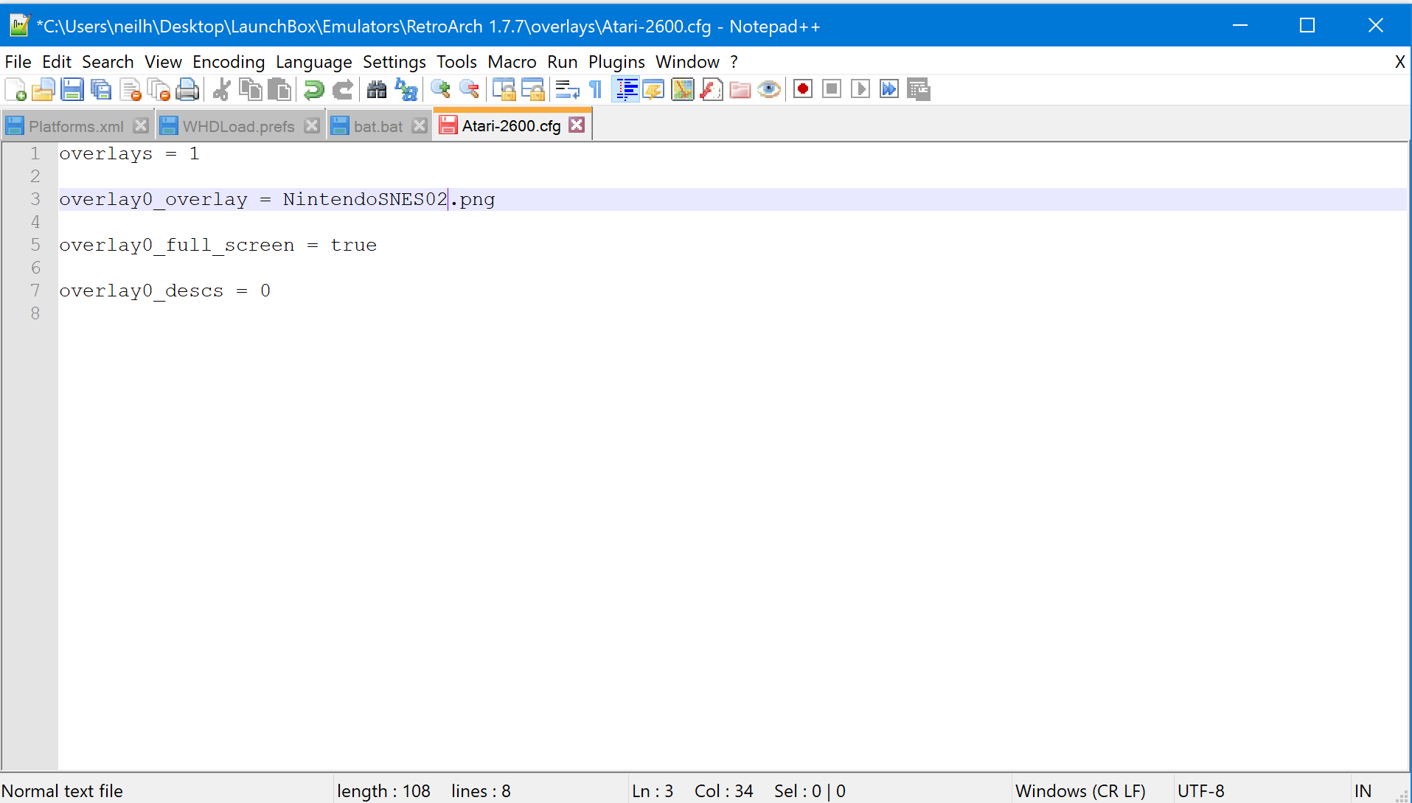The height and width of the screenshot is (803, 1412).
Task: Click the Windows (CR LF) status entry
Action: tap(1080, 791)
